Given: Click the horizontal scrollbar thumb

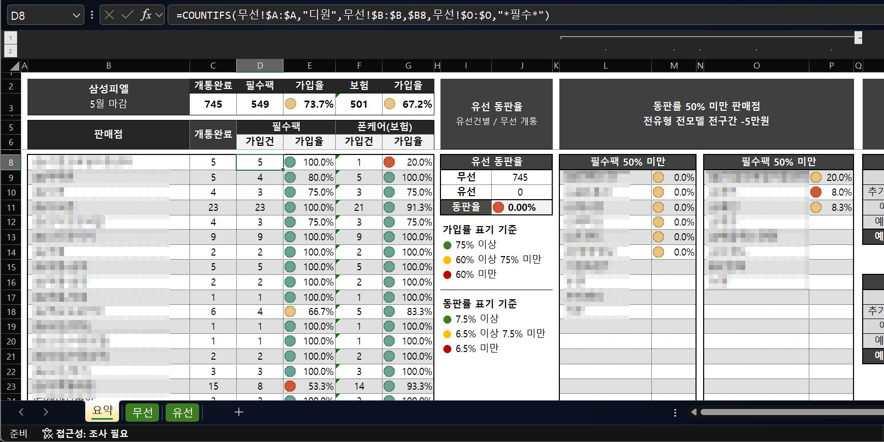Looking at the screenshot, I should tap(792, 412).
